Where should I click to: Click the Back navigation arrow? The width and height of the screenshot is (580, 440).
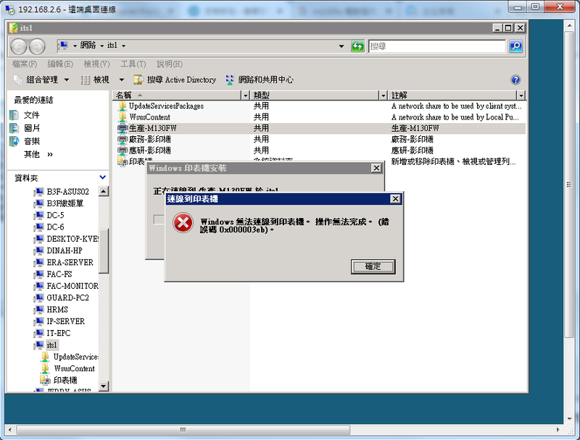[20, 46]
